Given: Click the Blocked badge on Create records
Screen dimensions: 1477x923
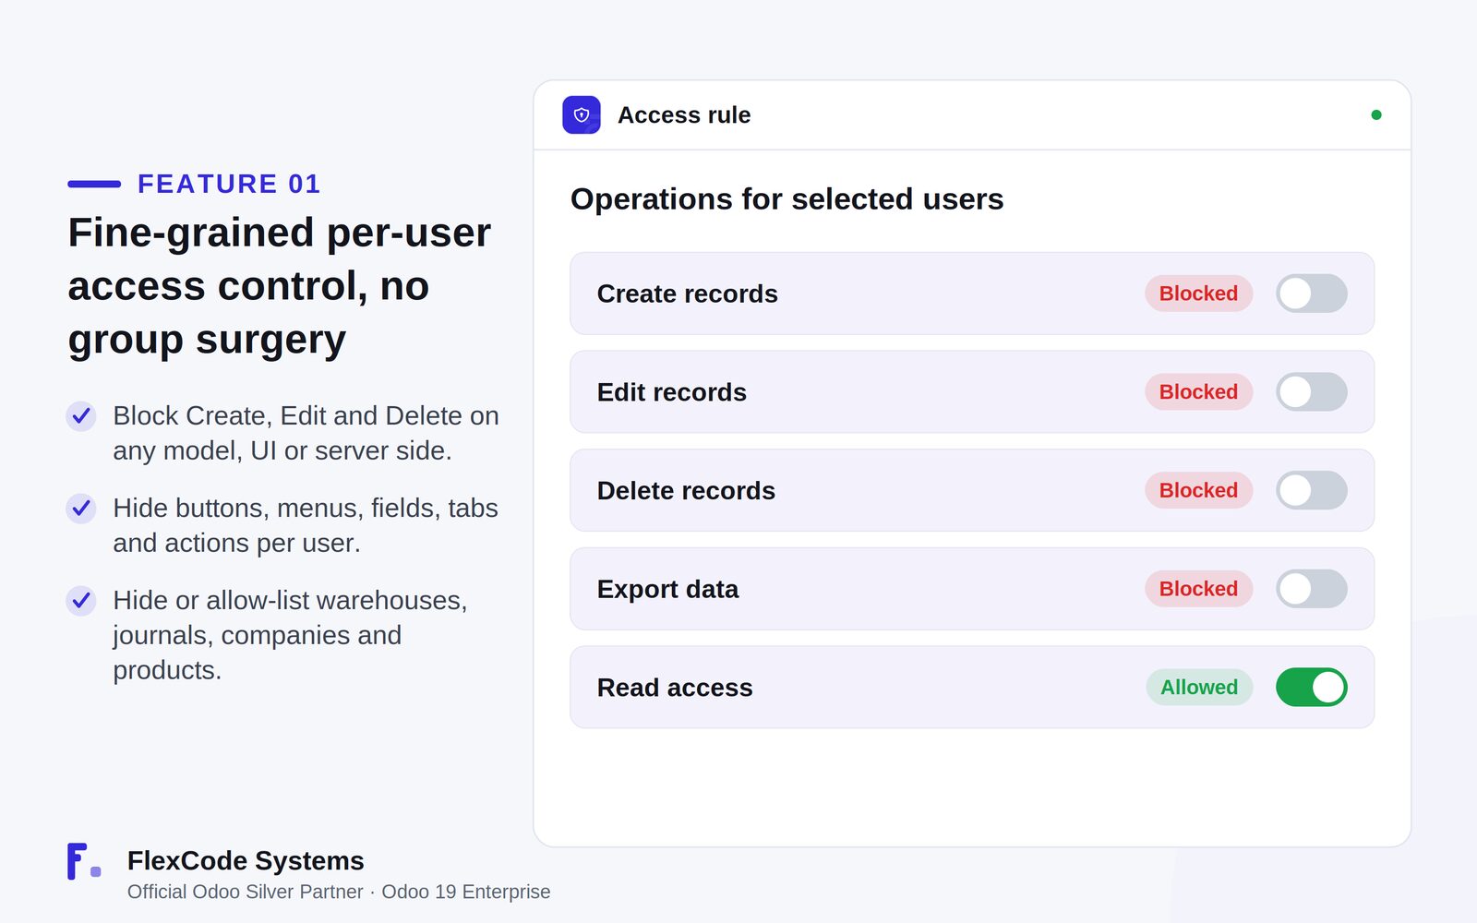Looking at the screenshot, I should (x=1199, y=294).
